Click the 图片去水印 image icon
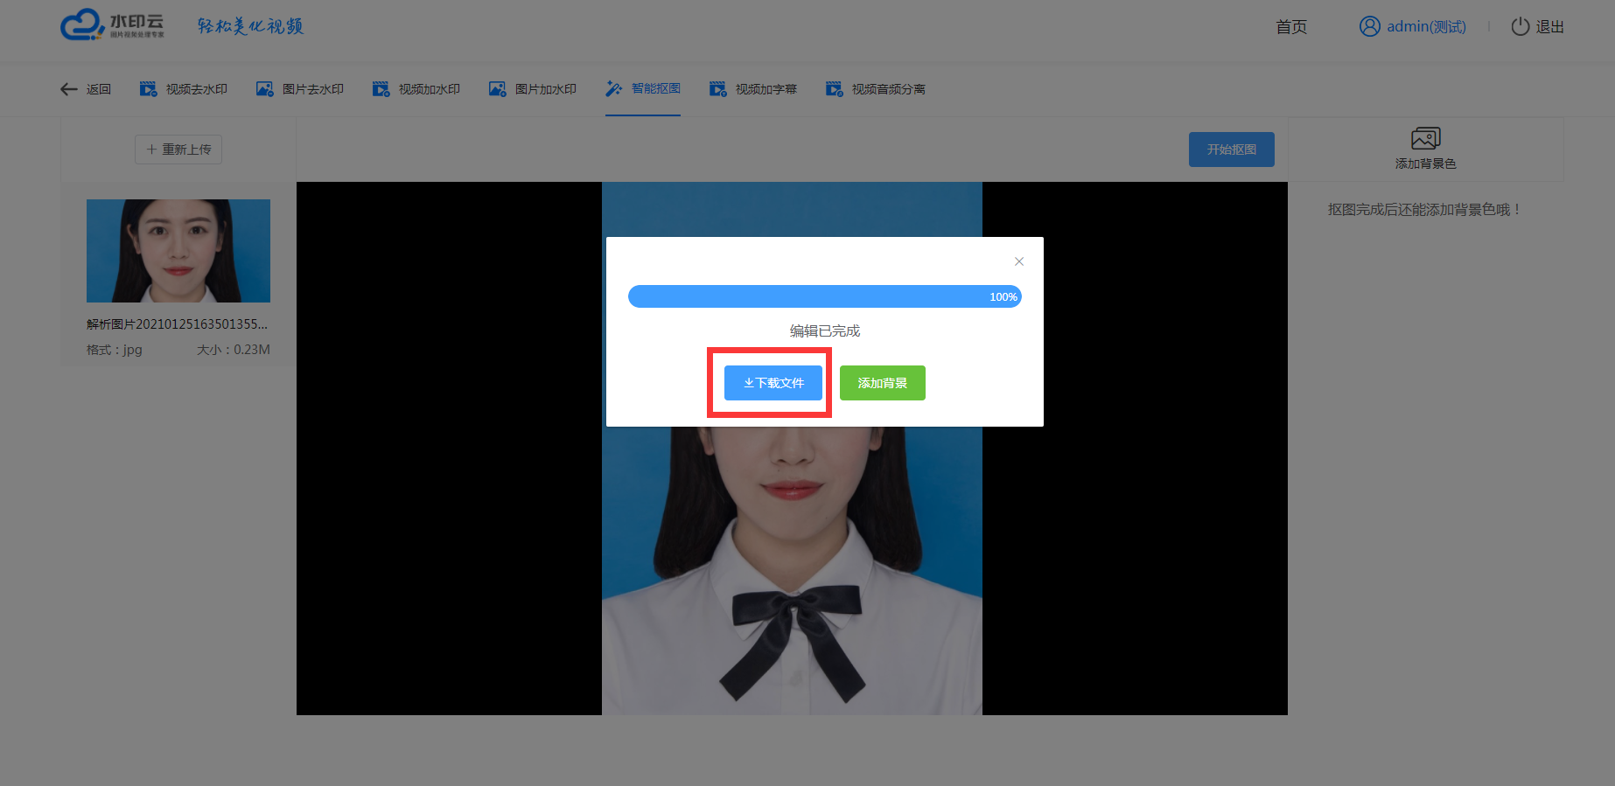The image size is (1615, 786). click(264, 89)
